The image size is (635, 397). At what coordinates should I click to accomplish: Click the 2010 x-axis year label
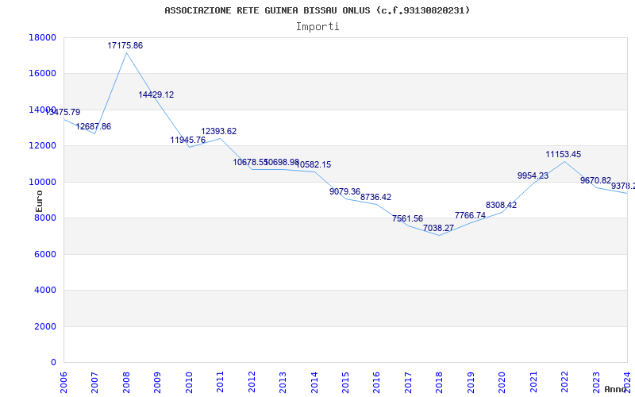coord(189,382)
